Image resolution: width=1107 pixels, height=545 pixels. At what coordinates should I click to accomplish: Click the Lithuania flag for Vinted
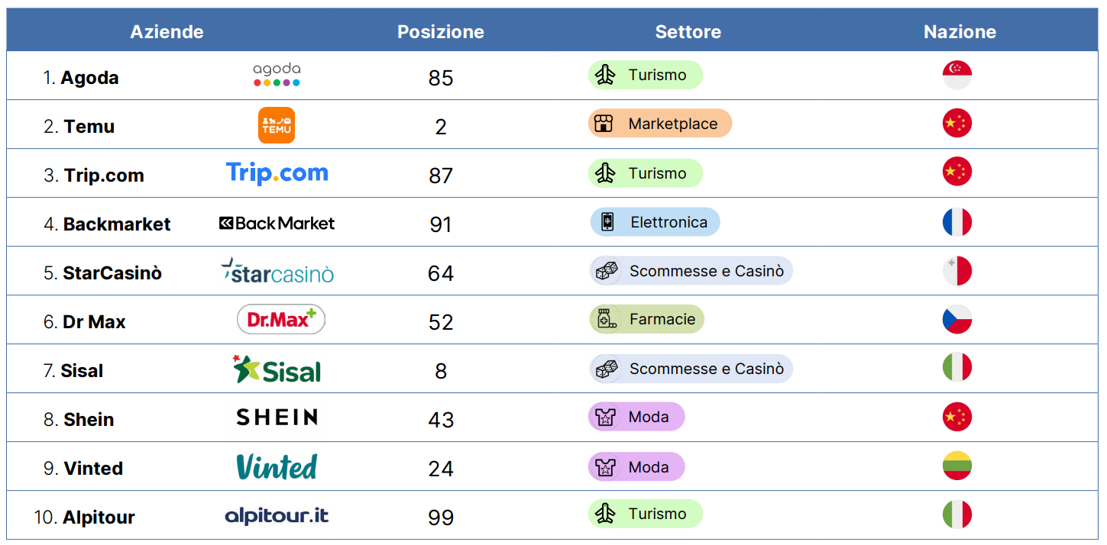[957, 466]
